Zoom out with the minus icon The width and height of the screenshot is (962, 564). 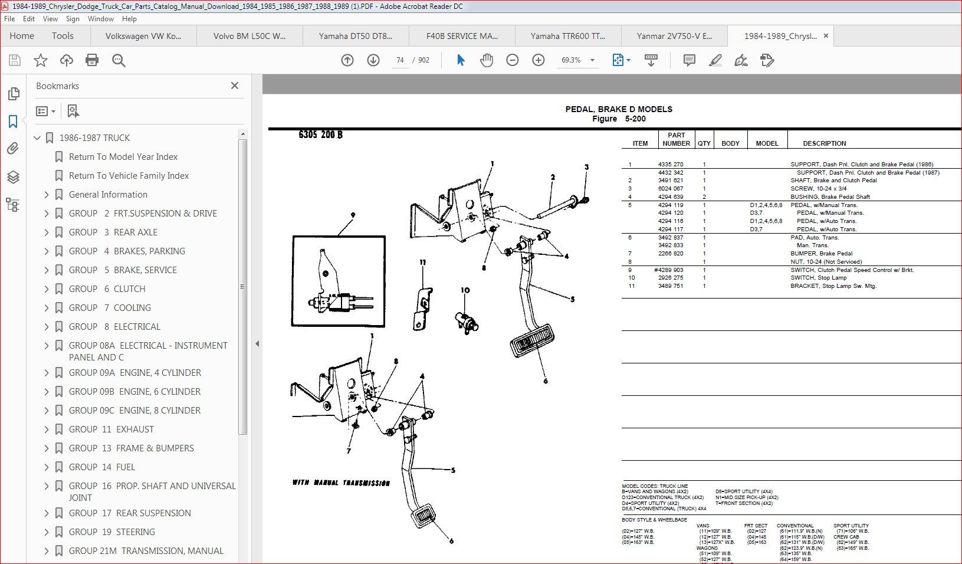513,60
